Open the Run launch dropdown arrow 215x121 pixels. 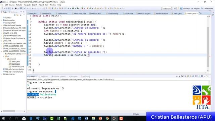75,8
